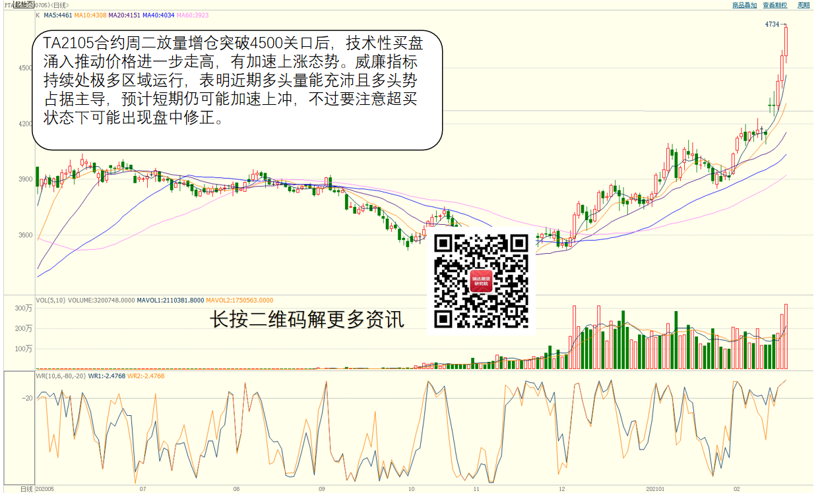The width and height of the screenshot is (822, 493).
Task: Select month 07 on time axis
Action: 142,489
